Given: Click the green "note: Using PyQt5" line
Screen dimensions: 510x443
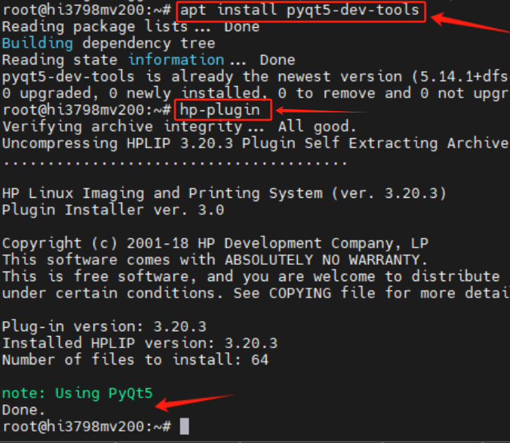Looking at the screenshot, I should (77, 393).
